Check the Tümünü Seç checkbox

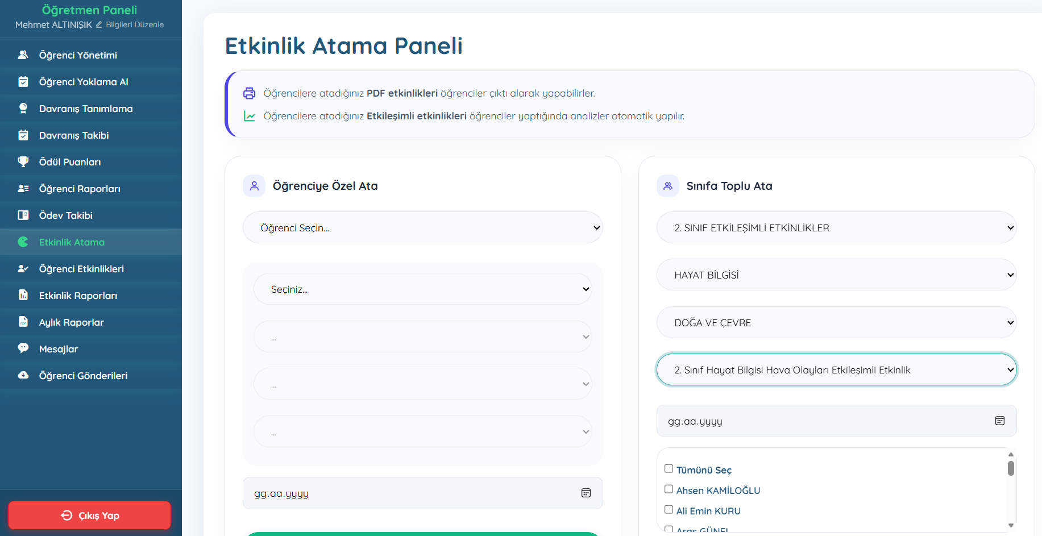click(x=669, y=469)
